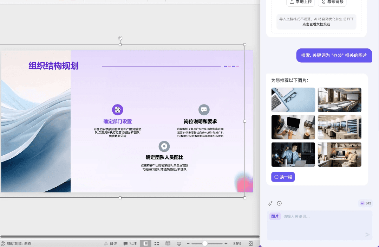Select the normal view icon

(145, 243)
